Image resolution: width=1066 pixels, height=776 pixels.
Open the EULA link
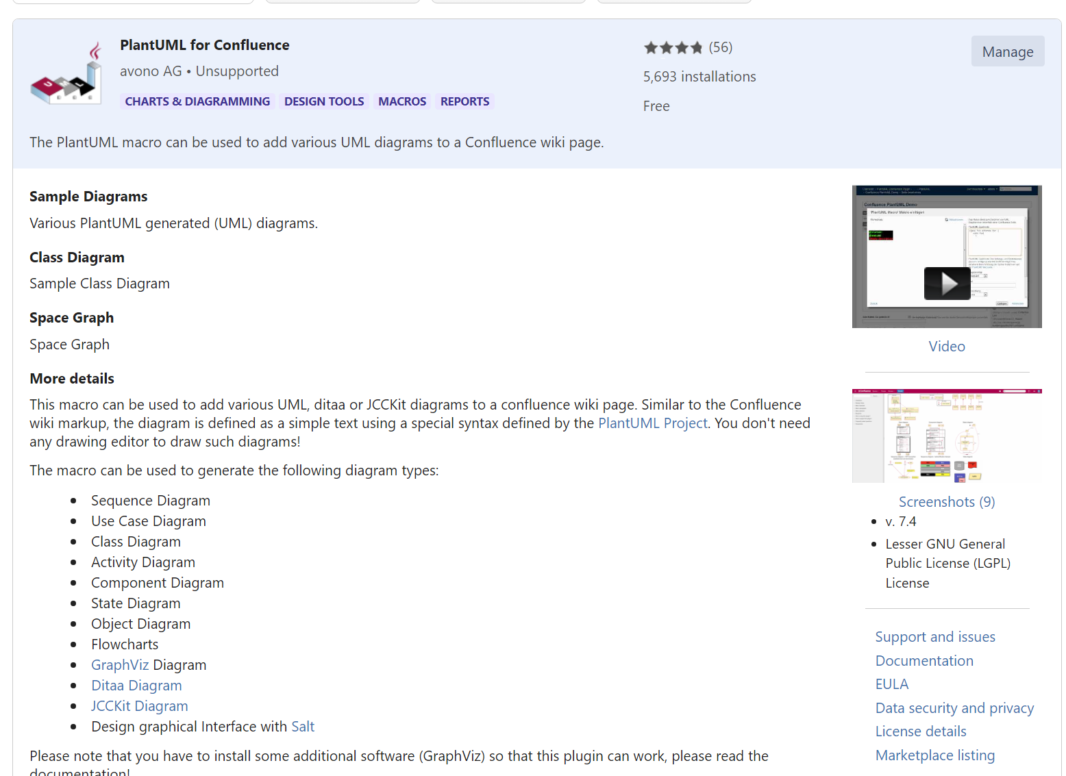pos(892,684)
